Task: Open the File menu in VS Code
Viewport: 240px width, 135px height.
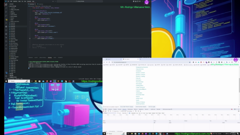Action: 8,1
